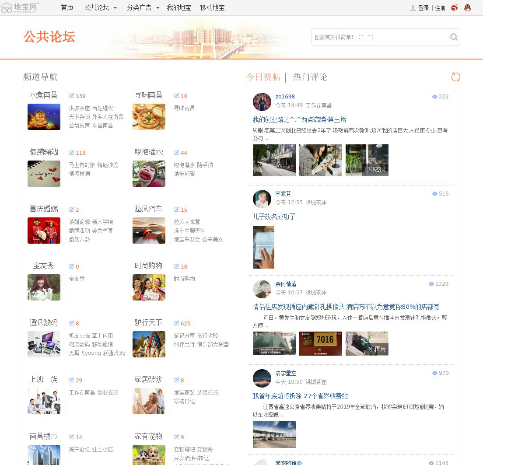Open zo1698 user avatar
The height and width of the screenshot is (465, 525).
[x=262, y=102]
